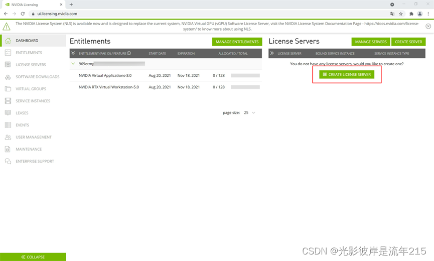Click the Expiration column header

coord(186,53)
